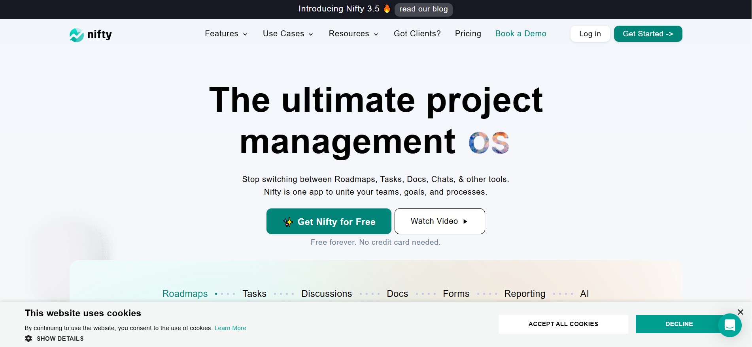This screenshot has width=752, height=347.
Task: Click Get Nifty for Free button
Action: tap(329, 221)
